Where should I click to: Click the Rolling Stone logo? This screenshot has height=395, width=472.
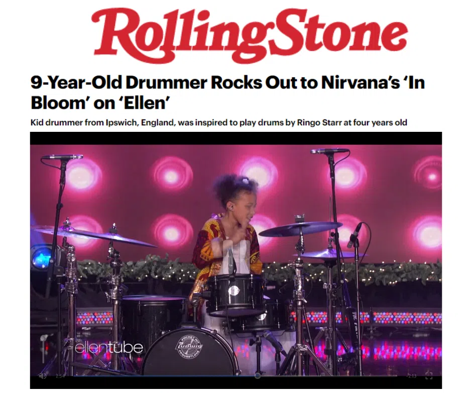tap(249, 36)
